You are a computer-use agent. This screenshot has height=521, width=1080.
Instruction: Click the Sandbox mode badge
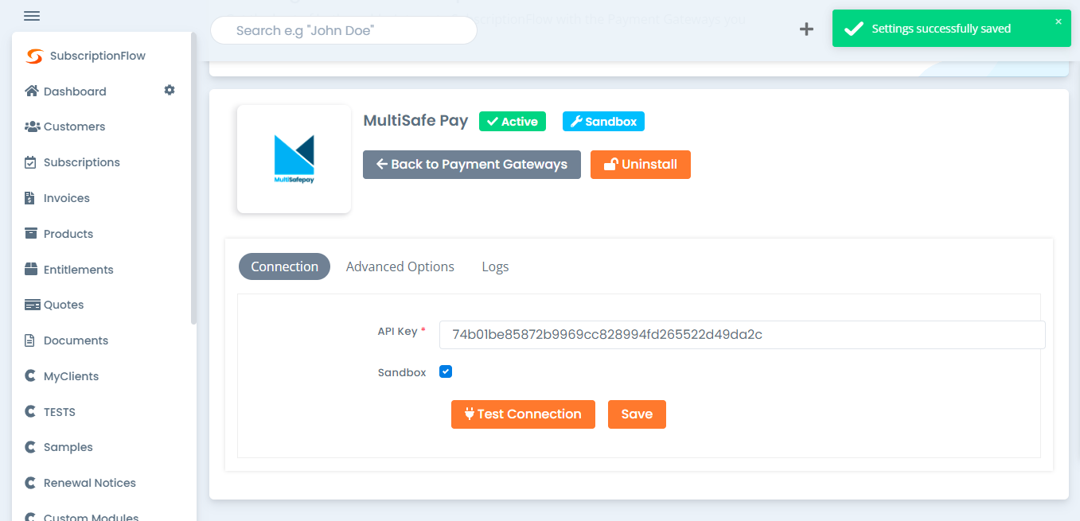pyautogui.click(x=603, y=122)
